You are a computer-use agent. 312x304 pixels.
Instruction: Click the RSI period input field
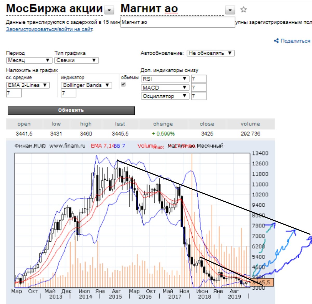[x=199, y=79]
